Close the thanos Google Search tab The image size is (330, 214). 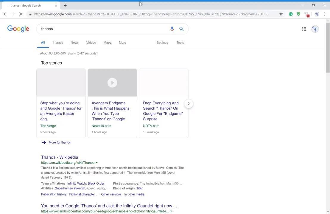[56, 6]
